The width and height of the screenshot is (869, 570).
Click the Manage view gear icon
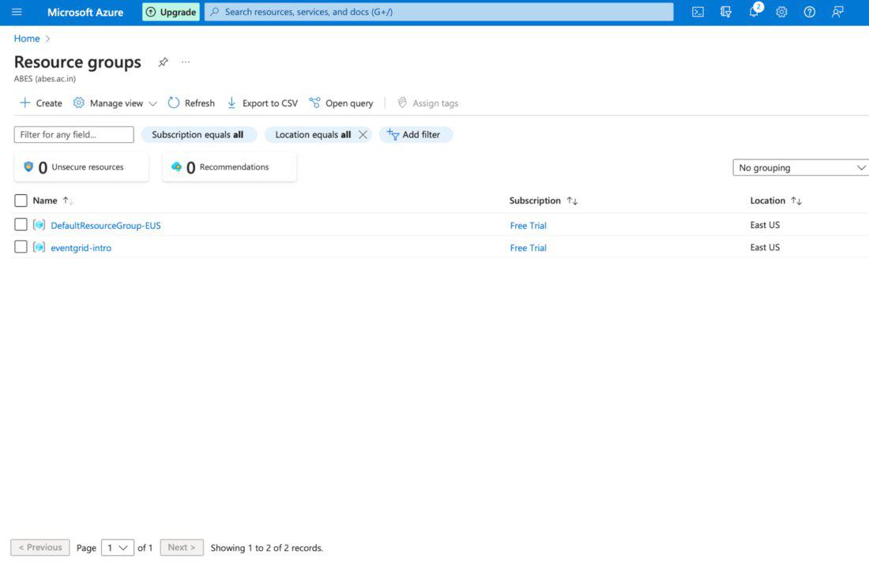tap(79, 103)
